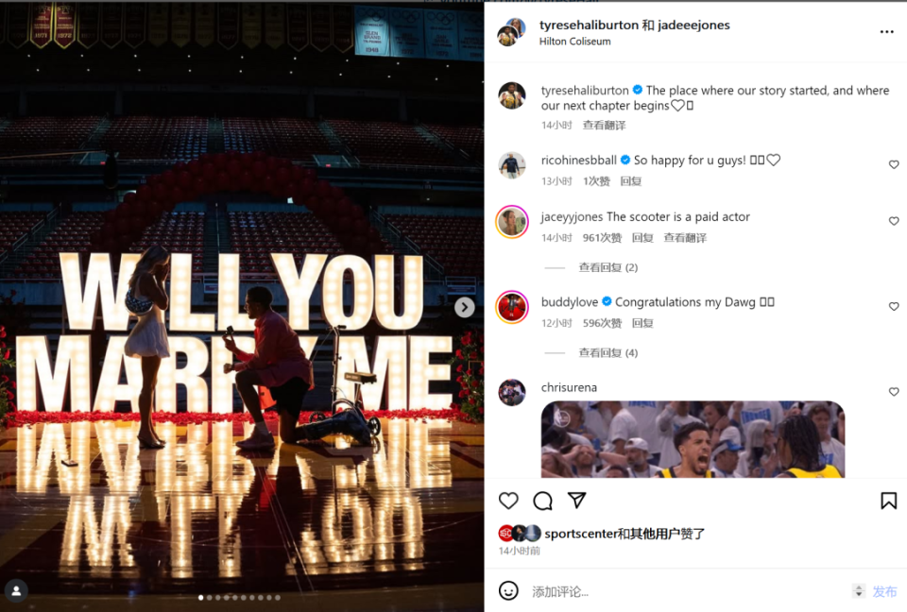The width and height of the screenshot is (907, 612).
Task: Open emoji picker in comment box
Action: (x=508, y=590)
